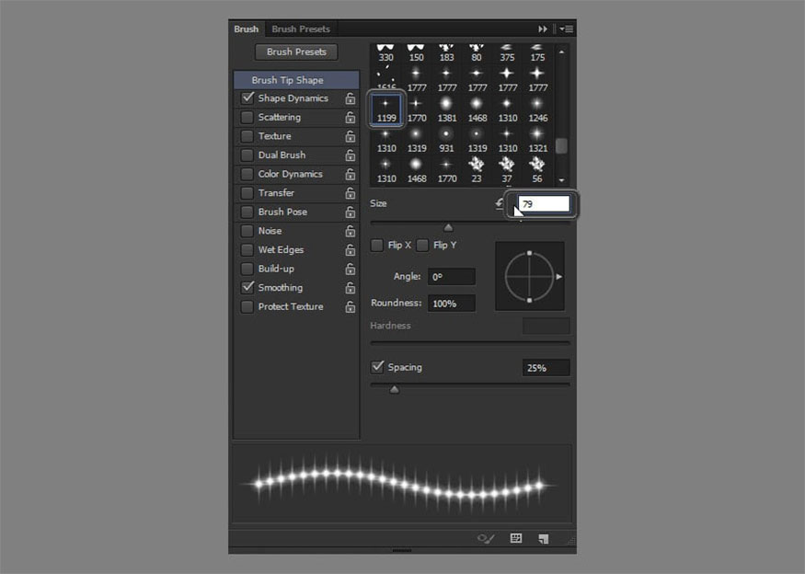Switch to the Brush Presets tab
Viewport: 805px width, 574px height.
[300, 29]
